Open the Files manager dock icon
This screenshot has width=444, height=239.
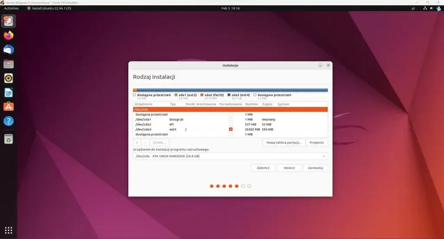tap(9, 64)
